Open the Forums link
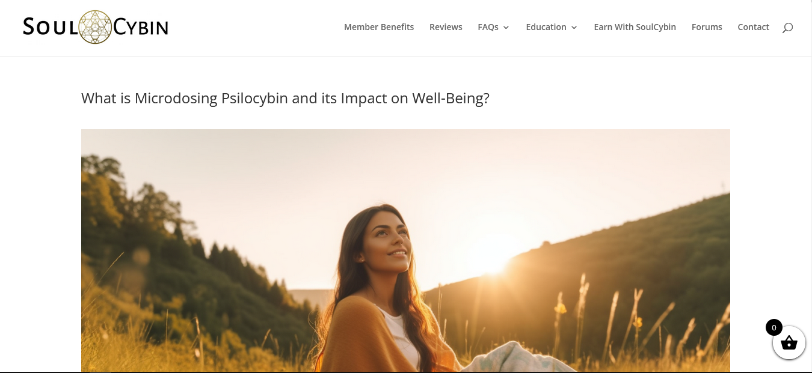This screenshot has width=812, height=373. (x=707, y=27)
